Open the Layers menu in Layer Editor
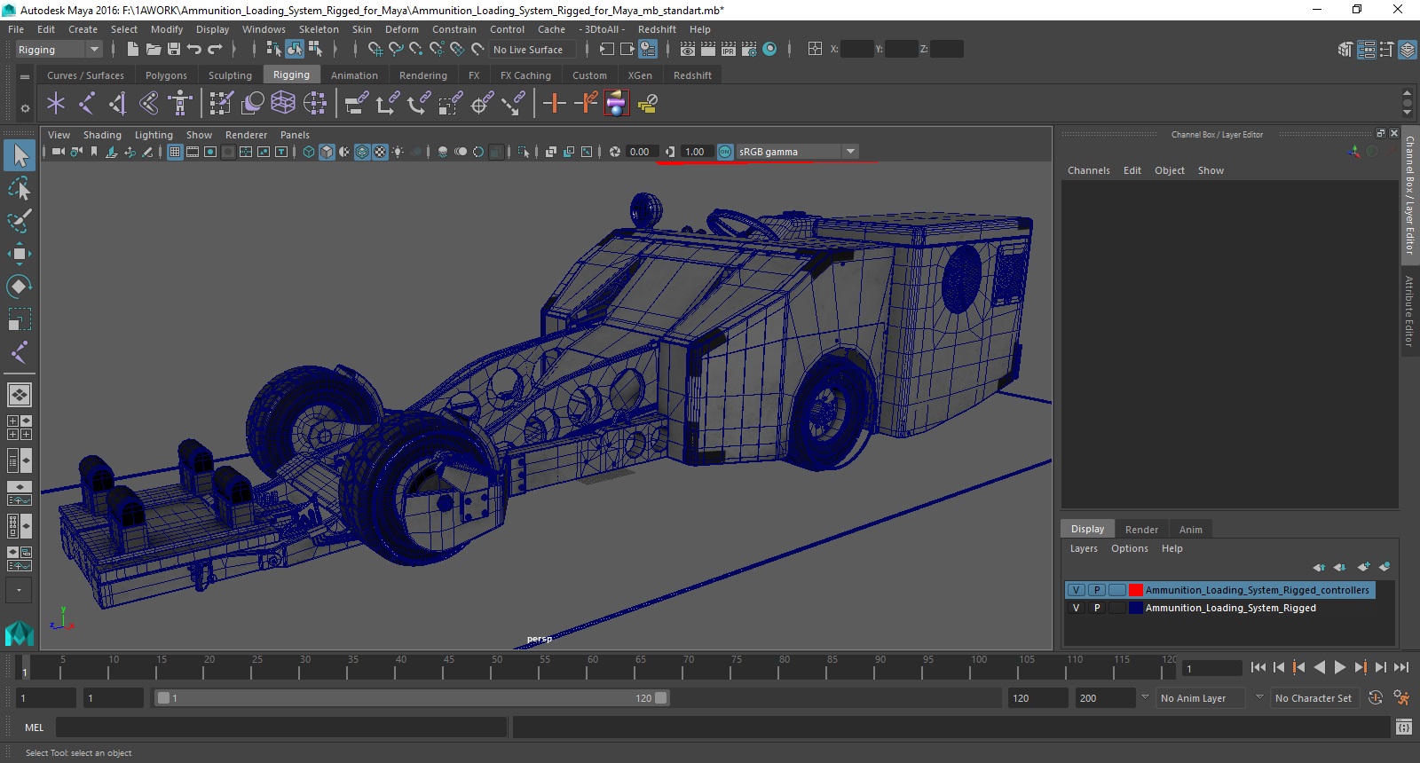The height and width of the screenshot is (763, 1420). pyautogui.click(x=1084, y=548)
